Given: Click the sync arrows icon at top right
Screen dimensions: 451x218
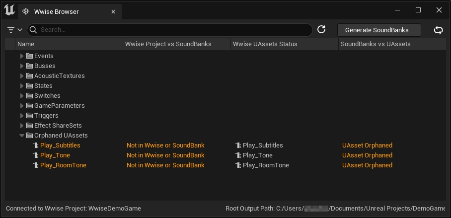Looking at the screenshot, I should [438, 30].
